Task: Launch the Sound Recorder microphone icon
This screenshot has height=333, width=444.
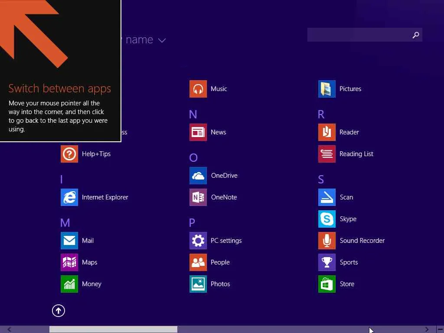Action: coord(327,241)
